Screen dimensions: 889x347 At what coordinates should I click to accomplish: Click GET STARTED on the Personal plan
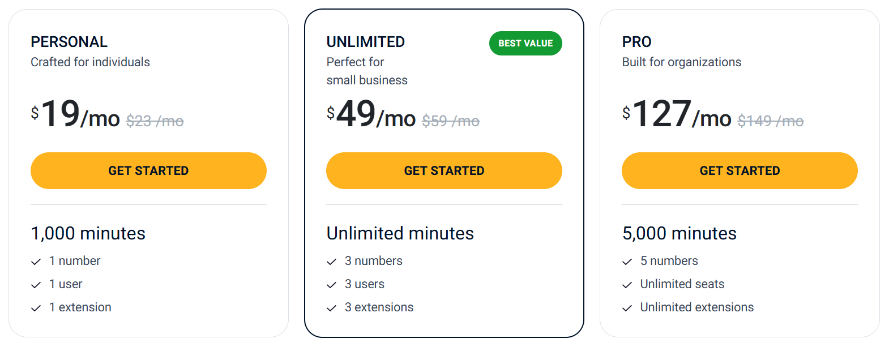(148, 170)
